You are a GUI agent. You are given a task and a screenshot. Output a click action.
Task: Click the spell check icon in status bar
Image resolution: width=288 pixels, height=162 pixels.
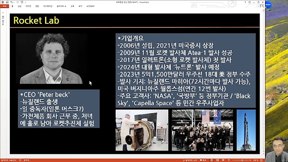(x=20, y=160)
